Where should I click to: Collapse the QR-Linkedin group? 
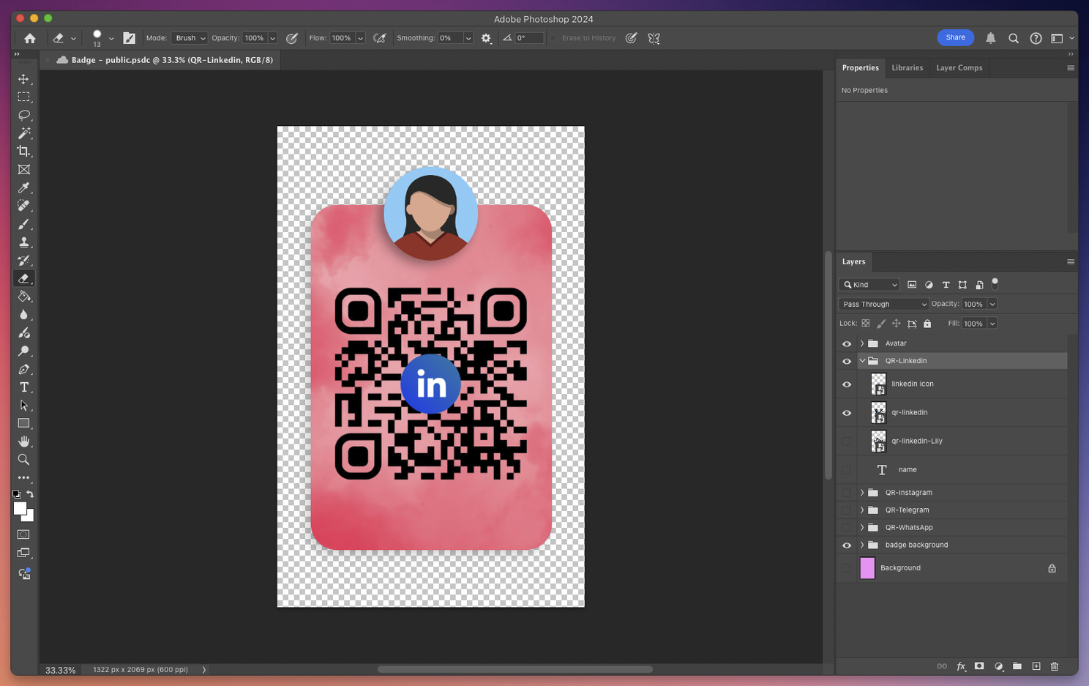862,361
